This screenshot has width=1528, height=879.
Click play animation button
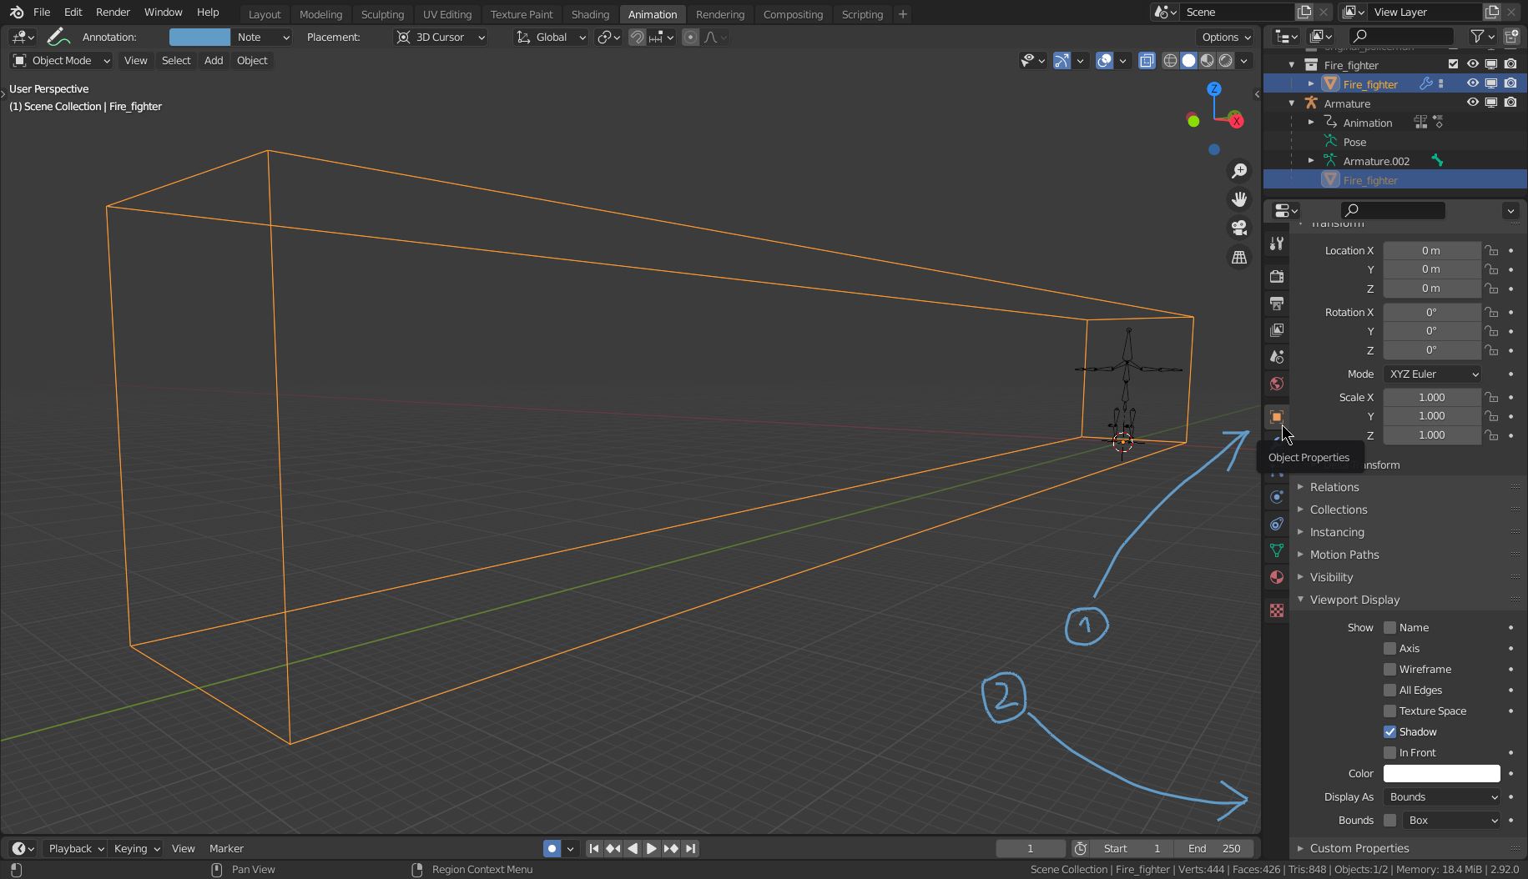(x=651, y=848)
